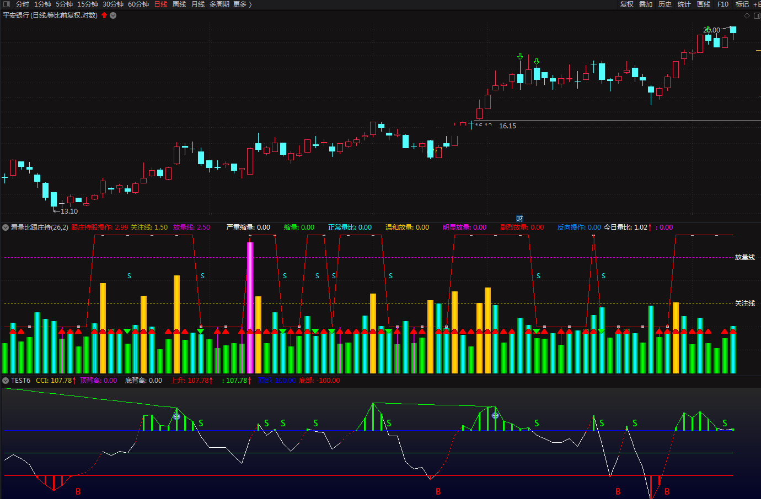Image resolution: width=761 pixels, height=499 pixels.
Task: Click the 明显放量: 0.00 value
Action: point(464,227)
